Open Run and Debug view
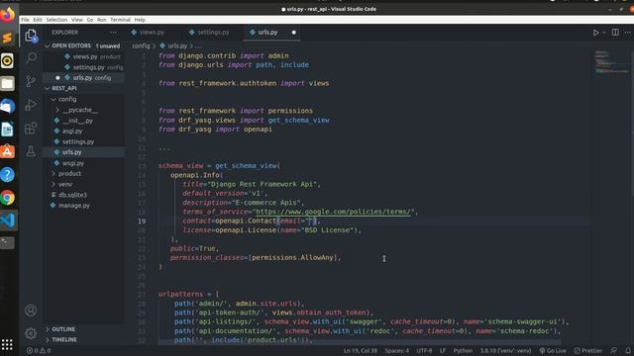The height and width of the screenshot is (356, 634). point(31,105)
